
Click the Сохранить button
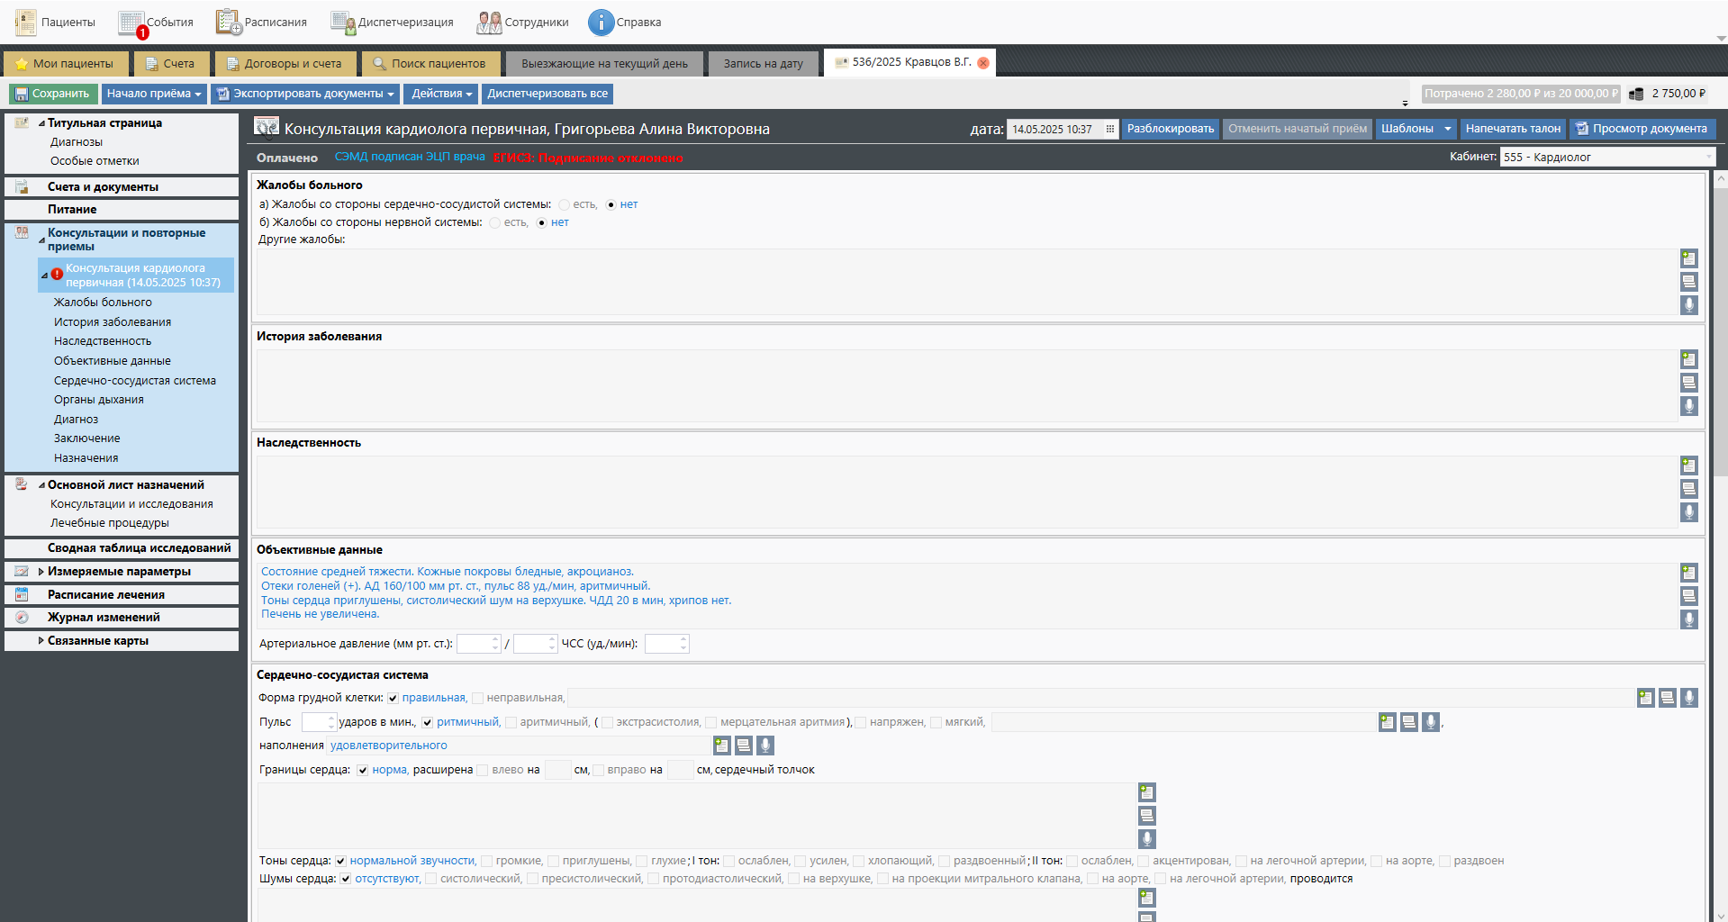[52, 94]
